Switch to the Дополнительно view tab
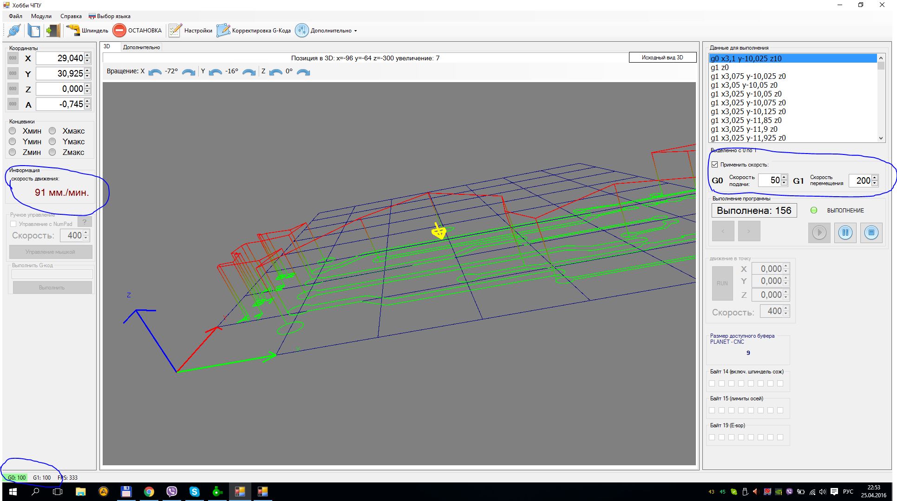The image size is (897, 501). (141, 47)
